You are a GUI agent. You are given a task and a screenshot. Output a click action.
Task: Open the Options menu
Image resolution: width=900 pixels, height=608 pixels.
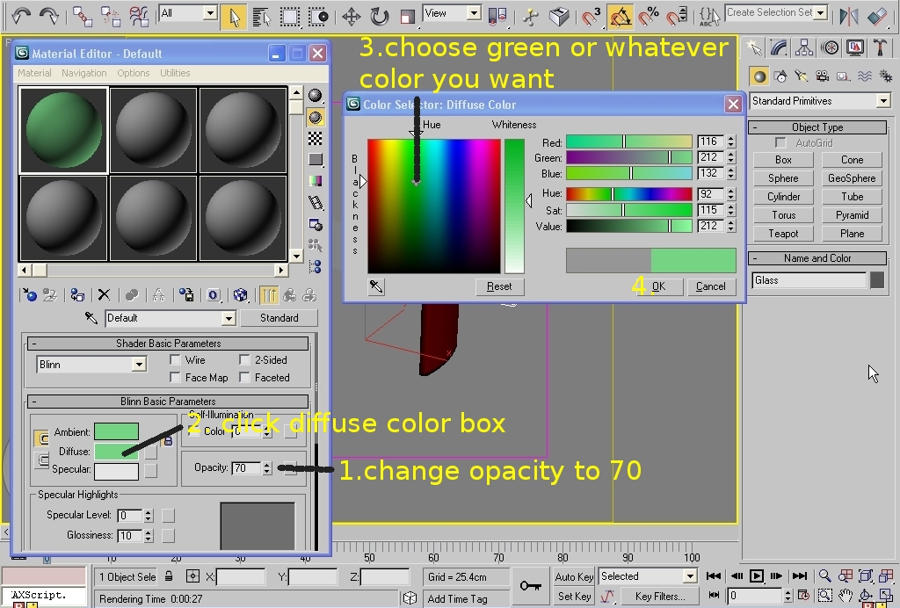tap(134, 73)
